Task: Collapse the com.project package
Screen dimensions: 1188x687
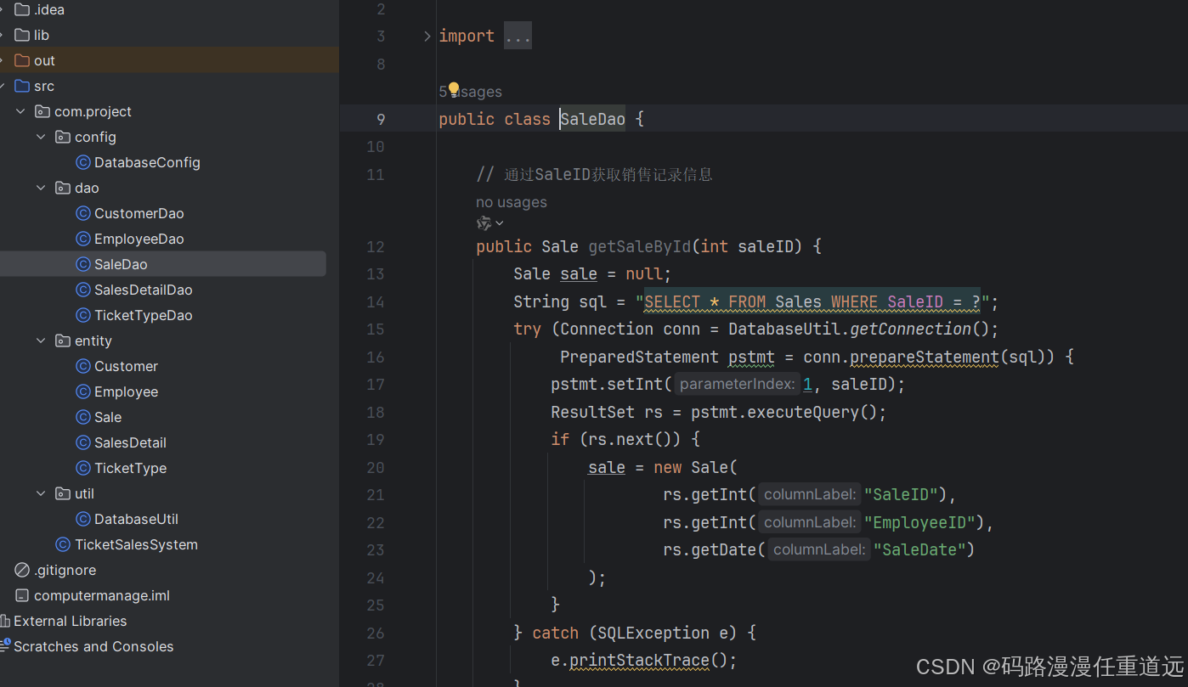Action: click(x=20, y=111)
